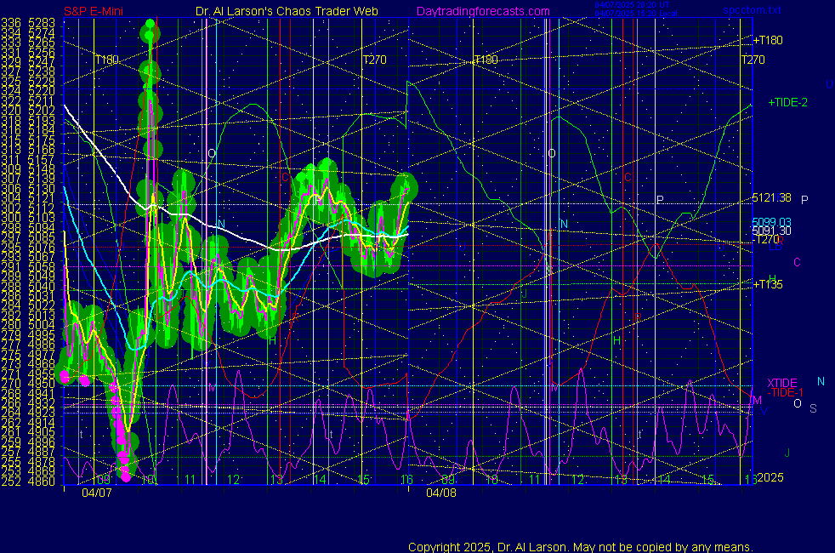The width and height of the screenshot is (835, 553).
Task: Select the magenta C marker in right margin
Action: (x=797, y=262)
